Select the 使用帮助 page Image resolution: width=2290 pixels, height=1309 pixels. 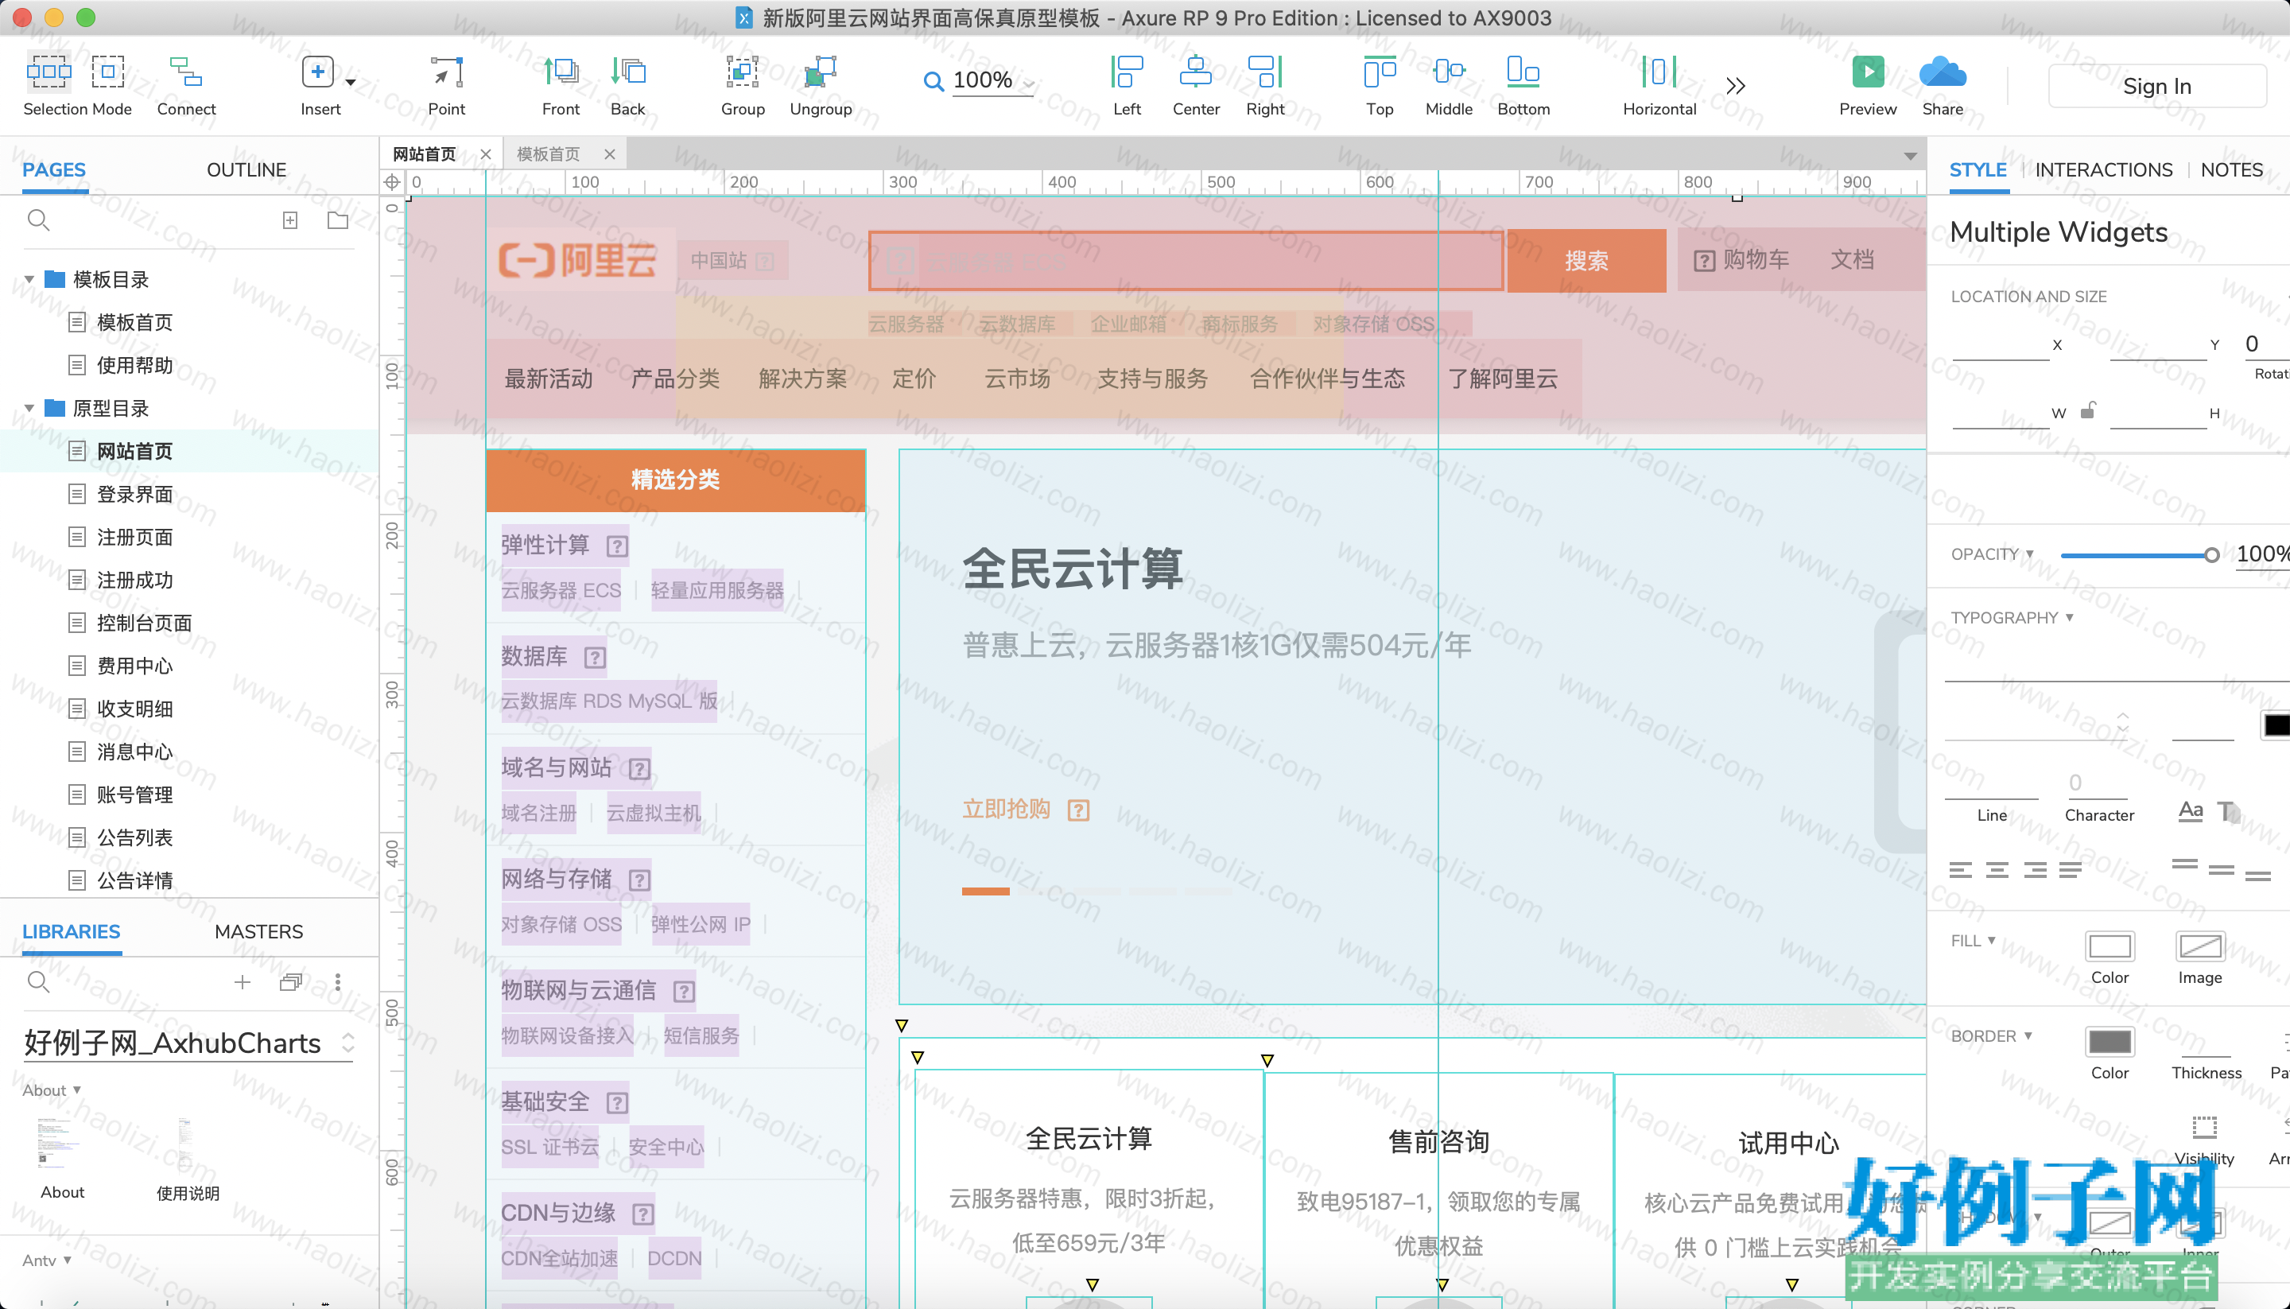click(x=135, y=365)
